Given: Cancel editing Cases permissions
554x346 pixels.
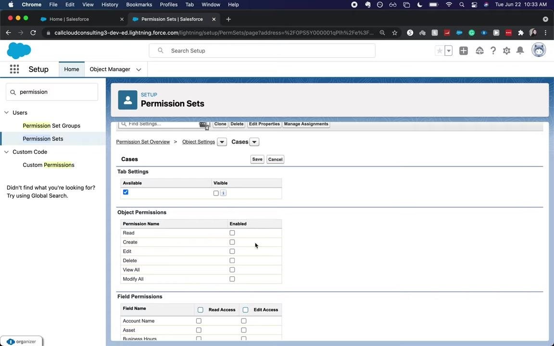Looking at the screenshot, I should click(x=275, y=159).
